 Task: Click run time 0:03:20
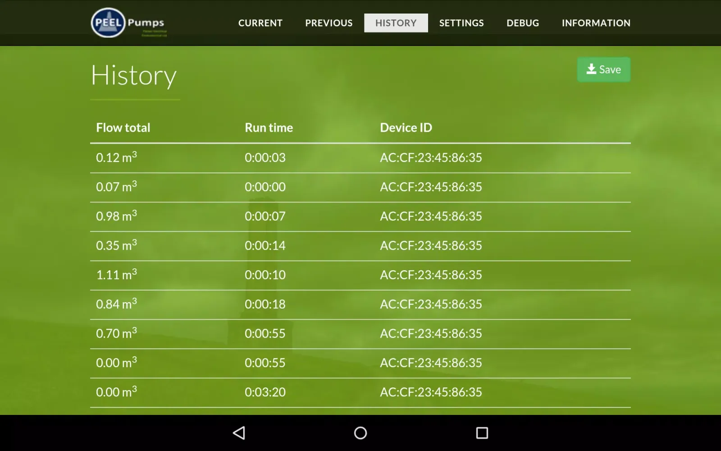[265, 392]
